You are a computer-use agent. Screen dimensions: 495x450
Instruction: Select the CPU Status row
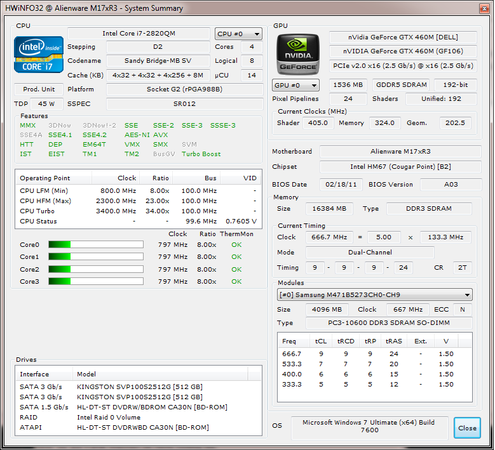pos(139,221)
